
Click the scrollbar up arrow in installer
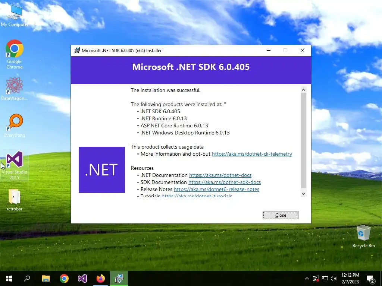coord(303,90)
